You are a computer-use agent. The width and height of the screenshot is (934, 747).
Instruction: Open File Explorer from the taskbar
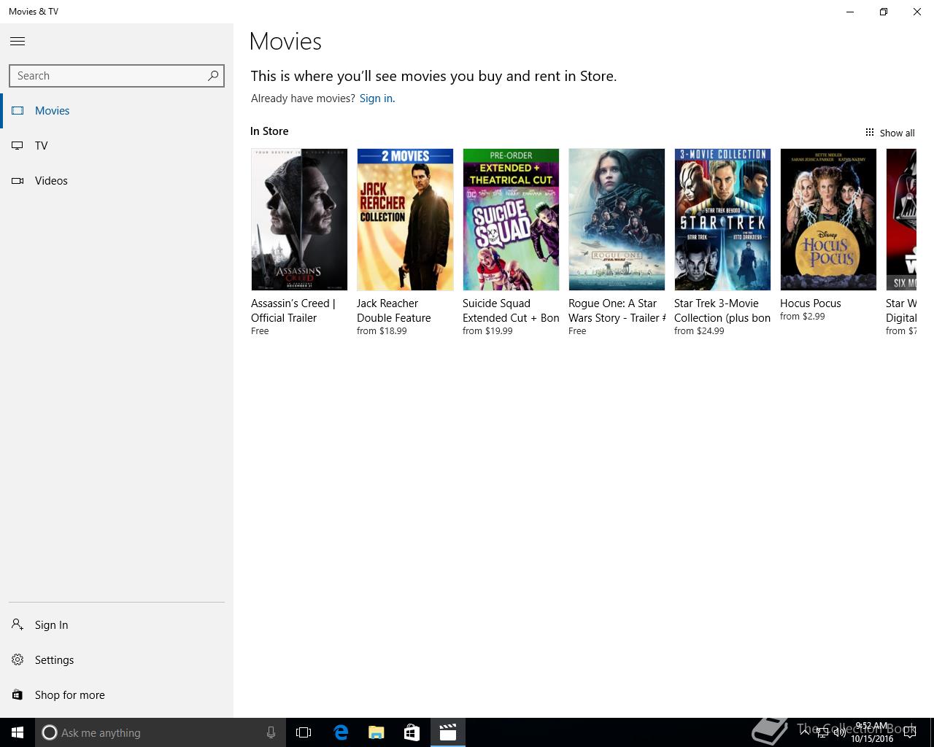point(377,732)
